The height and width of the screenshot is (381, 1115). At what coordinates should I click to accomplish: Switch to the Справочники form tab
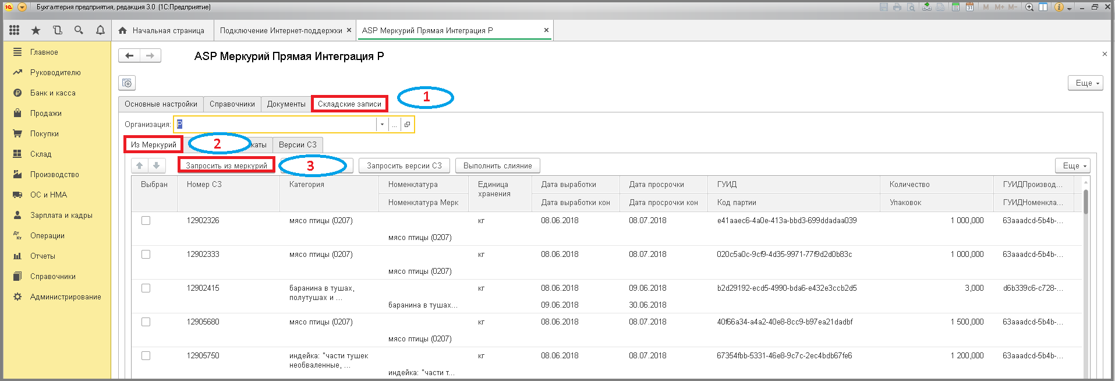click(x=232, y=104)
